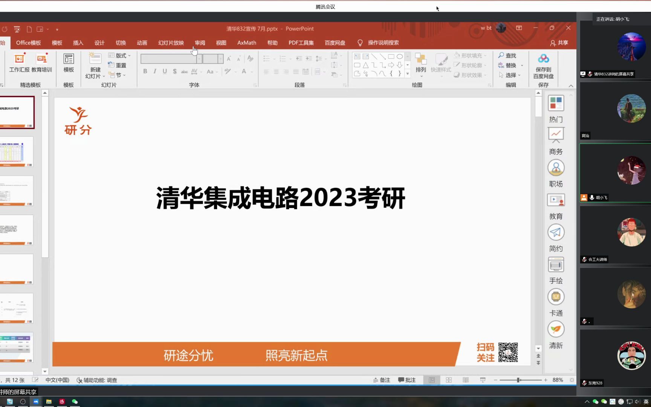This screenshot has height=407, width=651.
Task: Open the 教育培训 template
Action: (x=41, y=63)
